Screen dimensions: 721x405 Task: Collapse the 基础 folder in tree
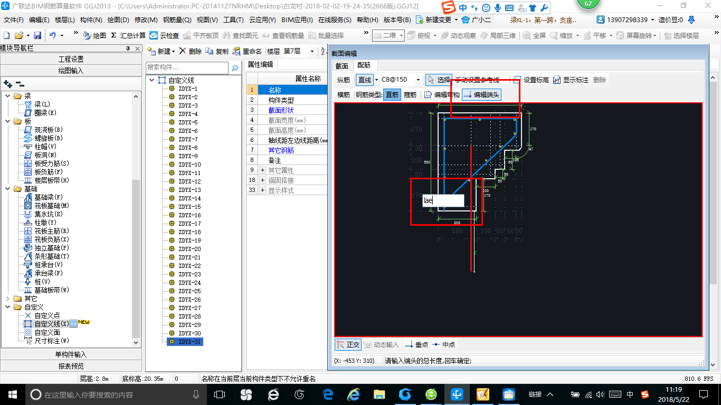click(8, 189)
